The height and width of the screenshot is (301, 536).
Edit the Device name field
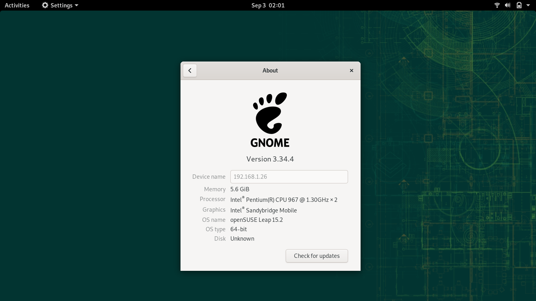pyautogui.click(x=289, y=177)
